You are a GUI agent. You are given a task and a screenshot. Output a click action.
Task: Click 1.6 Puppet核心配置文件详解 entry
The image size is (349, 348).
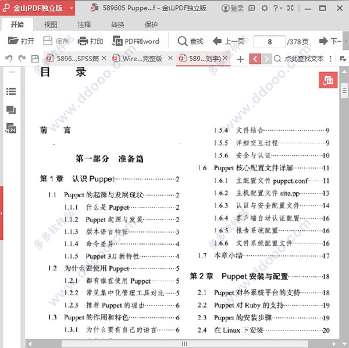click(x=263, y=168)
